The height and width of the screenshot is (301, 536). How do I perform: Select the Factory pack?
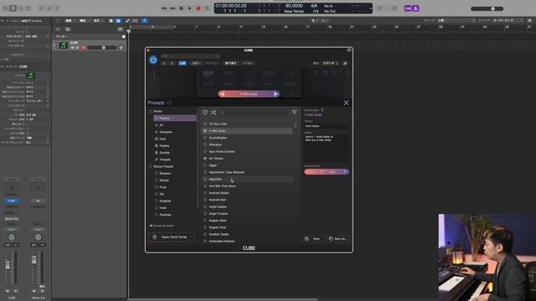coord(175,118)
